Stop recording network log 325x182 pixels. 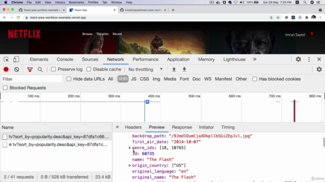coord(6,70)
